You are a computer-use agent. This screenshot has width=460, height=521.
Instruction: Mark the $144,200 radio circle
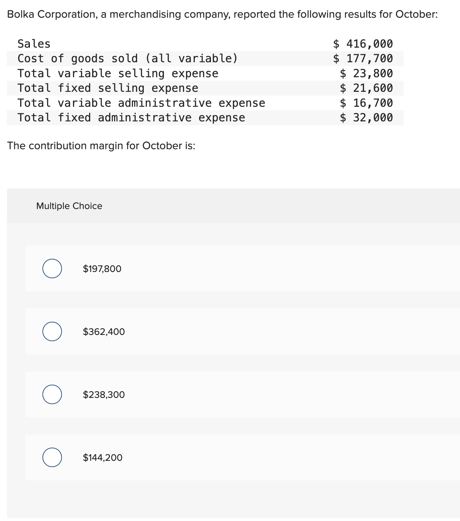click(52, 457)
